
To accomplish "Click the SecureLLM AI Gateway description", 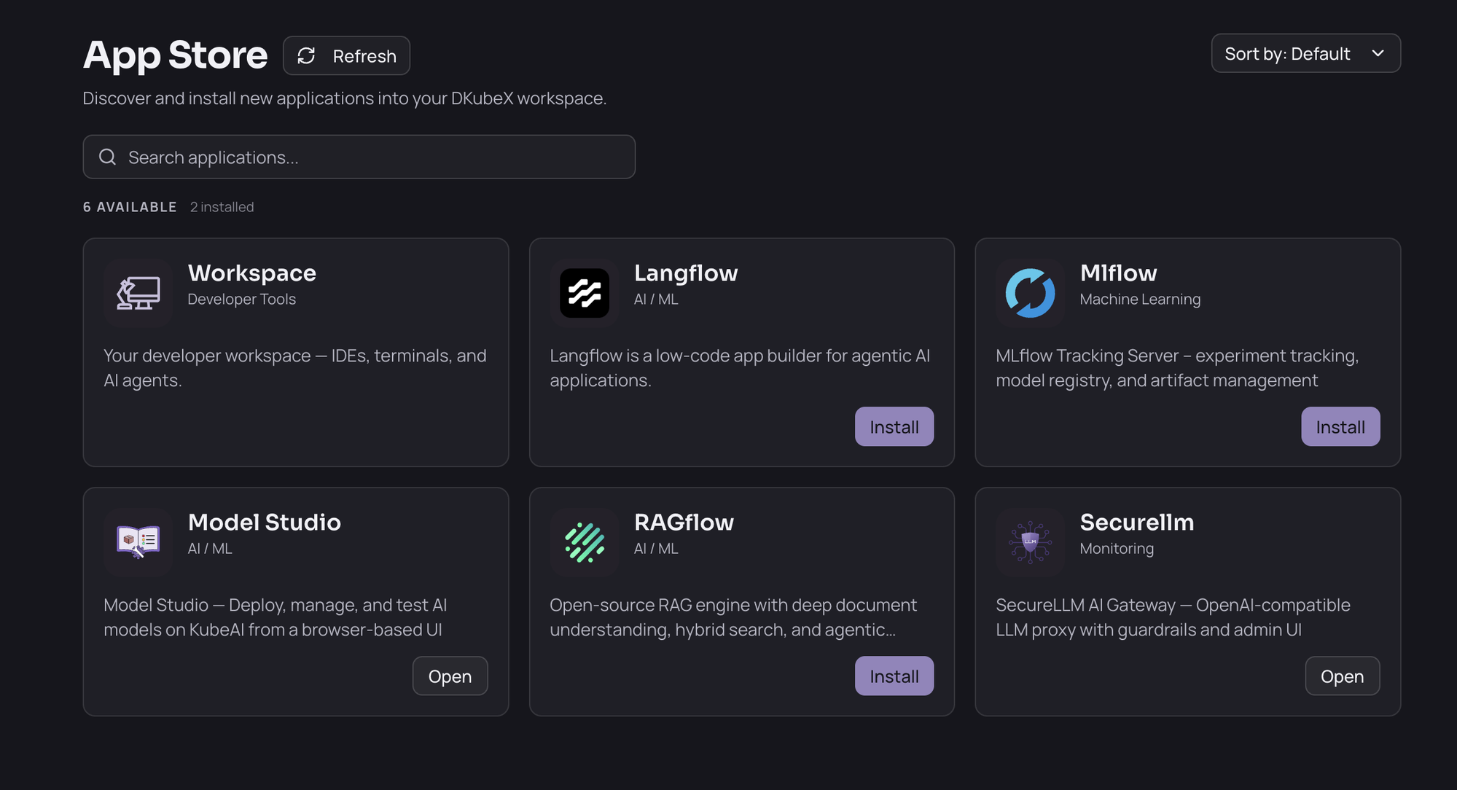I will [x=1173, y=617].
